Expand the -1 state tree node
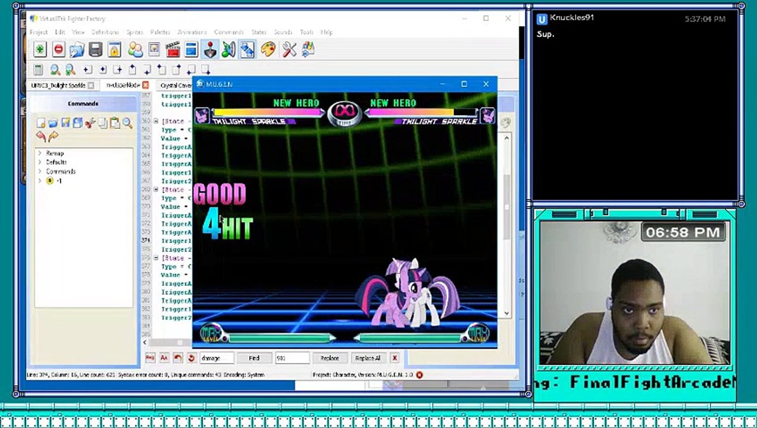757x428 pixels. tap(39, 181)
